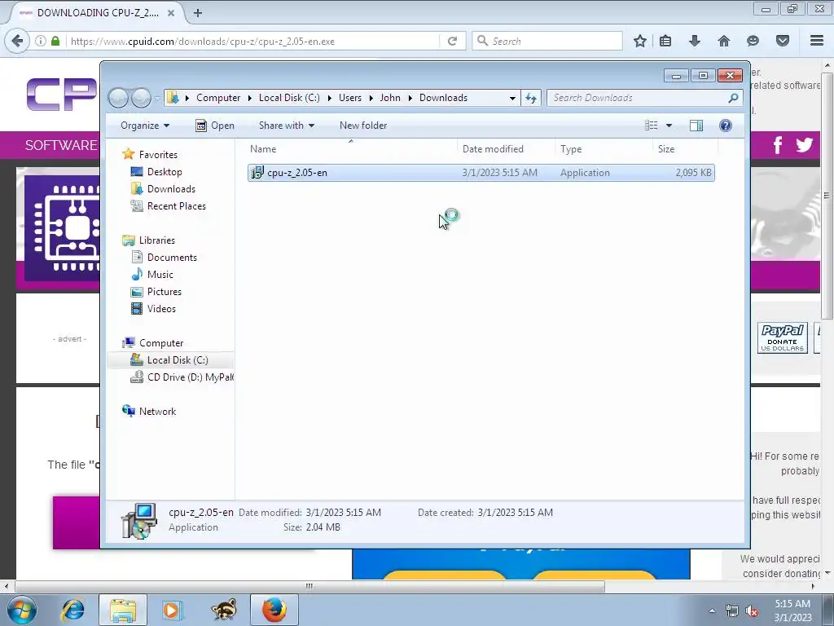Viewport: 834px width, 626px height.
Task: Select cpu-z_2.05-en file
Action: click(x=481, y=173)
